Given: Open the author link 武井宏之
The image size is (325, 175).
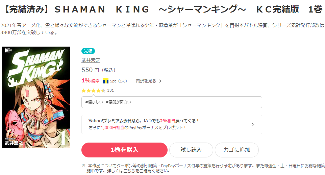Looking at the screenshot, I should 91,60.
